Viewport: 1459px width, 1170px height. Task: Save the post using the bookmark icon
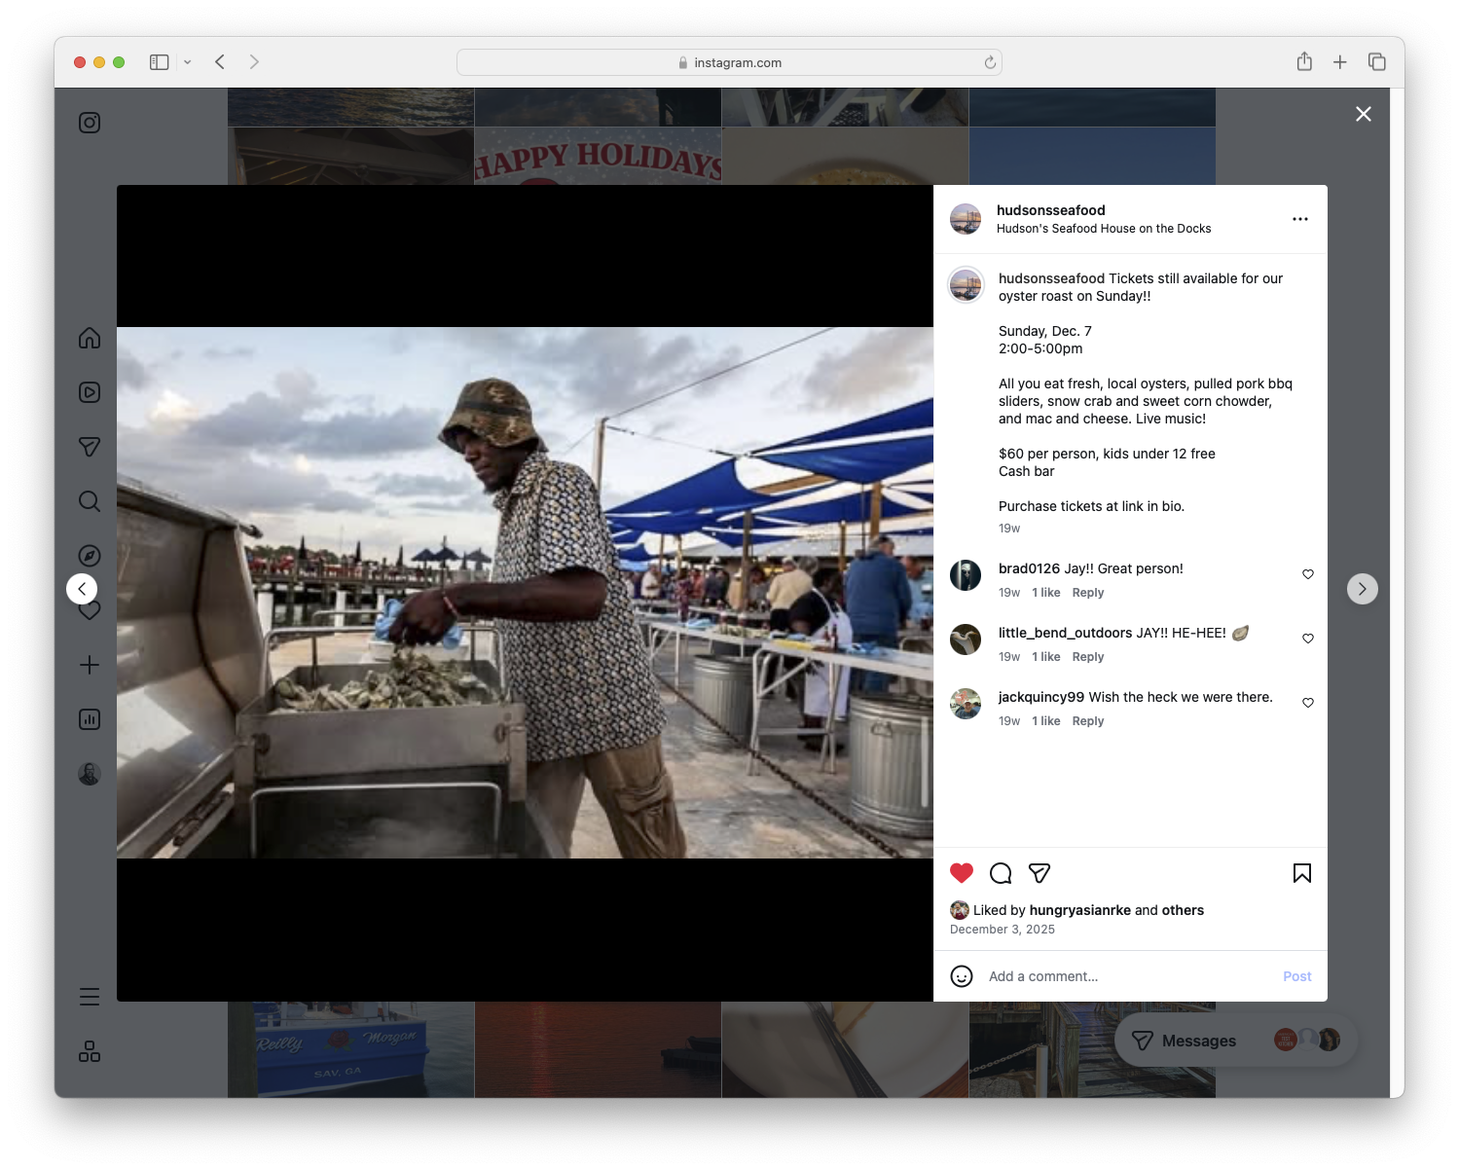[x=1301, y=873]
